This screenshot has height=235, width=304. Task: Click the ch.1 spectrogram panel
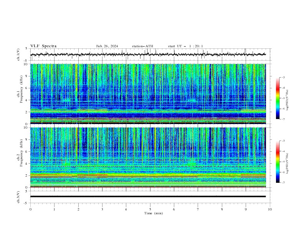tap(148, 94)
